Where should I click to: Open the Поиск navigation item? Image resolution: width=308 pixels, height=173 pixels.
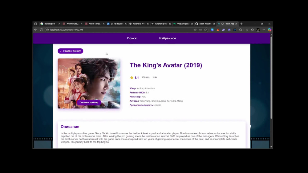pyautogui.click(x=132, y=38)
